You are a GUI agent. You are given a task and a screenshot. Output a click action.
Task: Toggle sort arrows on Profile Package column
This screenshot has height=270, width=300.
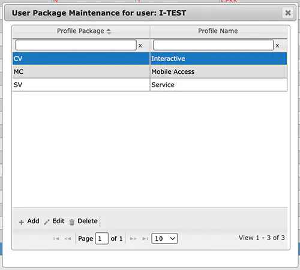coord(109,31)
